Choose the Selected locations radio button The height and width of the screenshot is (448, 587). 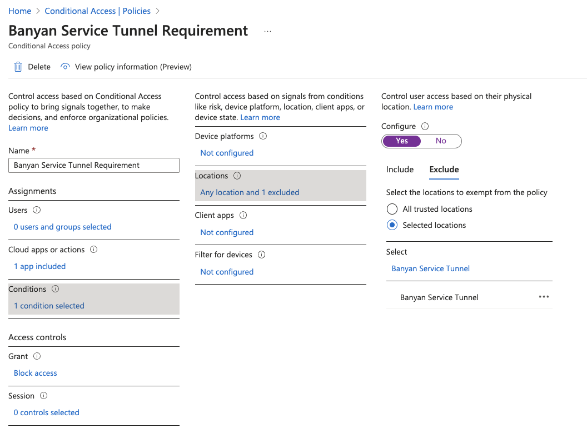click(392, 225)
